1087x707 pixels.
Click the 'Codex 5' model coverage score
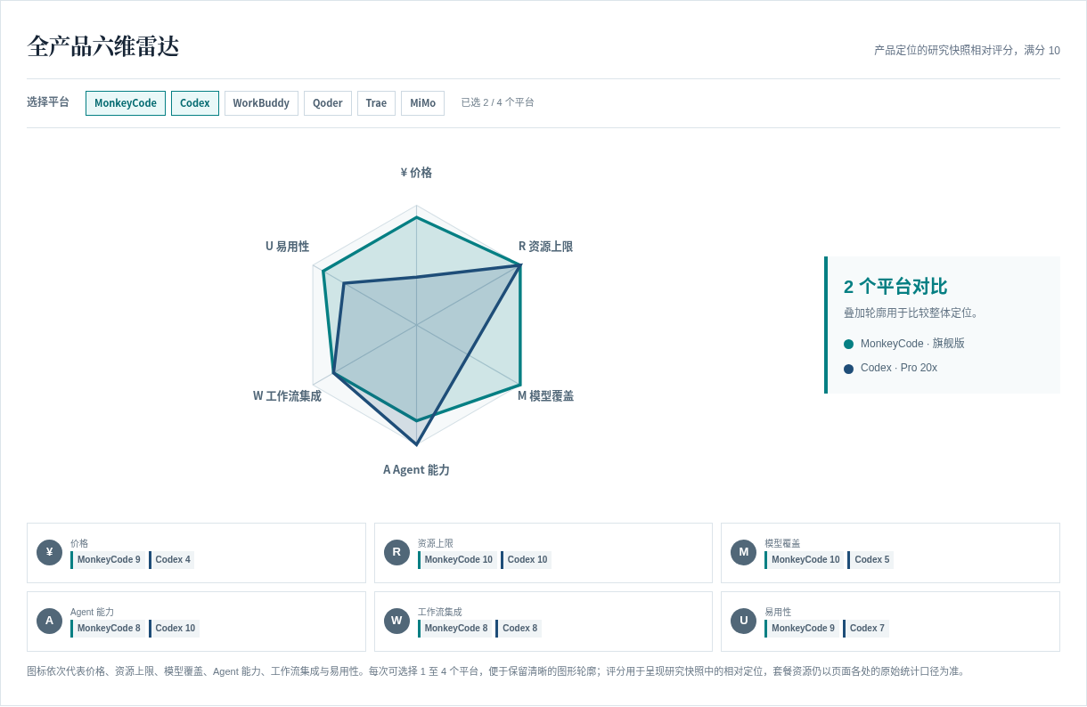click(x=870, y=560)
